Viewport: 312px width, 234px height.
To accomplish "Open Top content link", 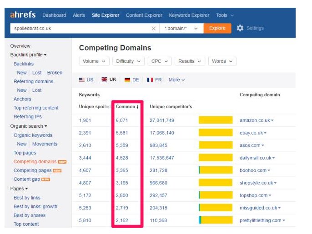I will pyautogui.click(x=26, y=224).
